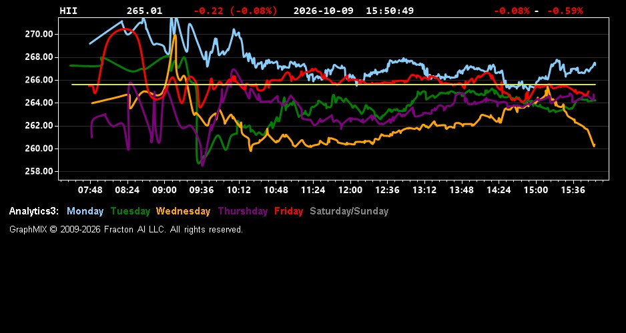Click the 08:24 time axis label
The height and width of the screenshot is (333, 626).
(127, 190)
